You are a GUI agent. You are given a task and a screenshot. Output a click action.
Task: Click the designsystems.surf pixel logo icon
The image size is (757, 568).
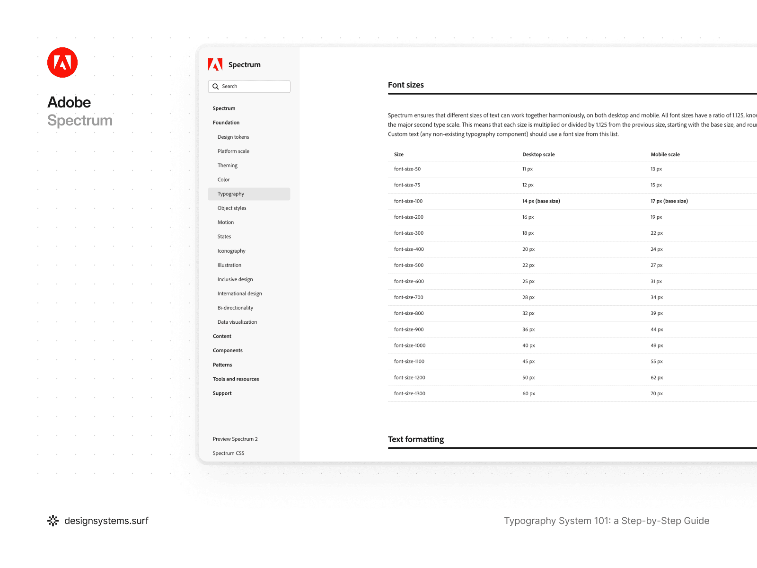[53, 521]
